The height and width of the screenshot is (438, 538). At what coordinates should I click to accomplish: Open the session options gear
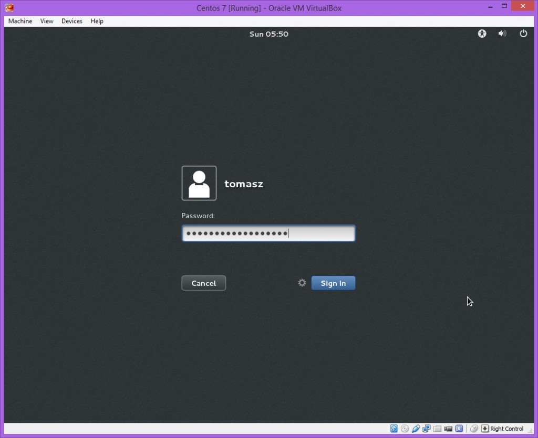point(302,283)
